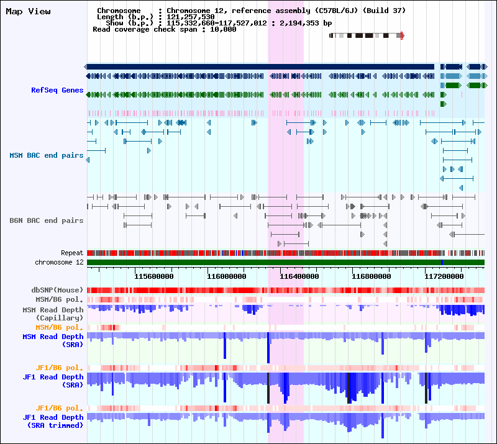This screenshot has width=497, height=444.
Task: Open the JF1 Read Depth (SRA) label
Action: click(x=53, y=381)
